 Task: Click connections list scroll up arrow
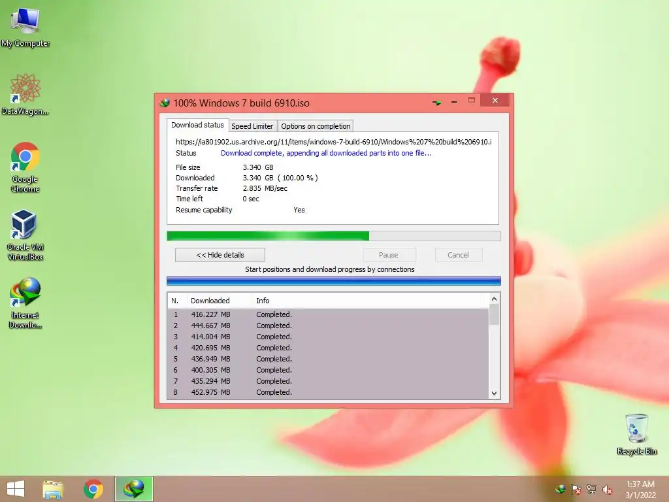[494, 299]
